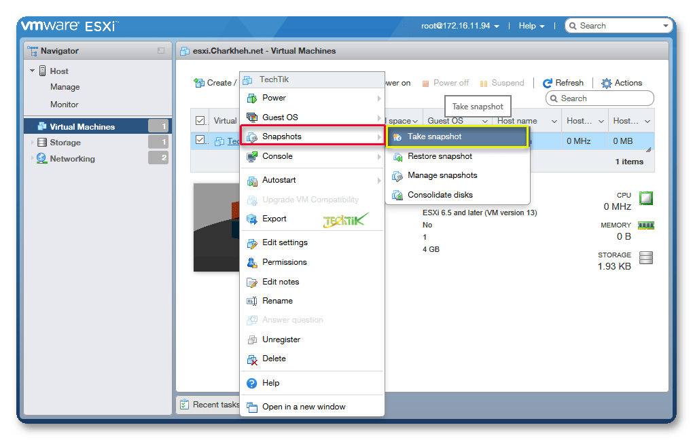
Task: Click the Networking globe icon in Navigator
Action: point(41,158)
